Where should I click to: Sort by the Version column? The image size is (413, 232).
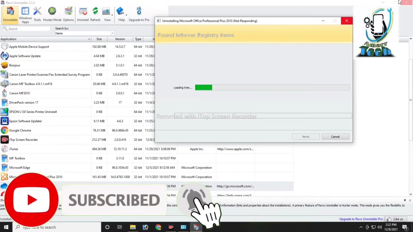[120, 39]
